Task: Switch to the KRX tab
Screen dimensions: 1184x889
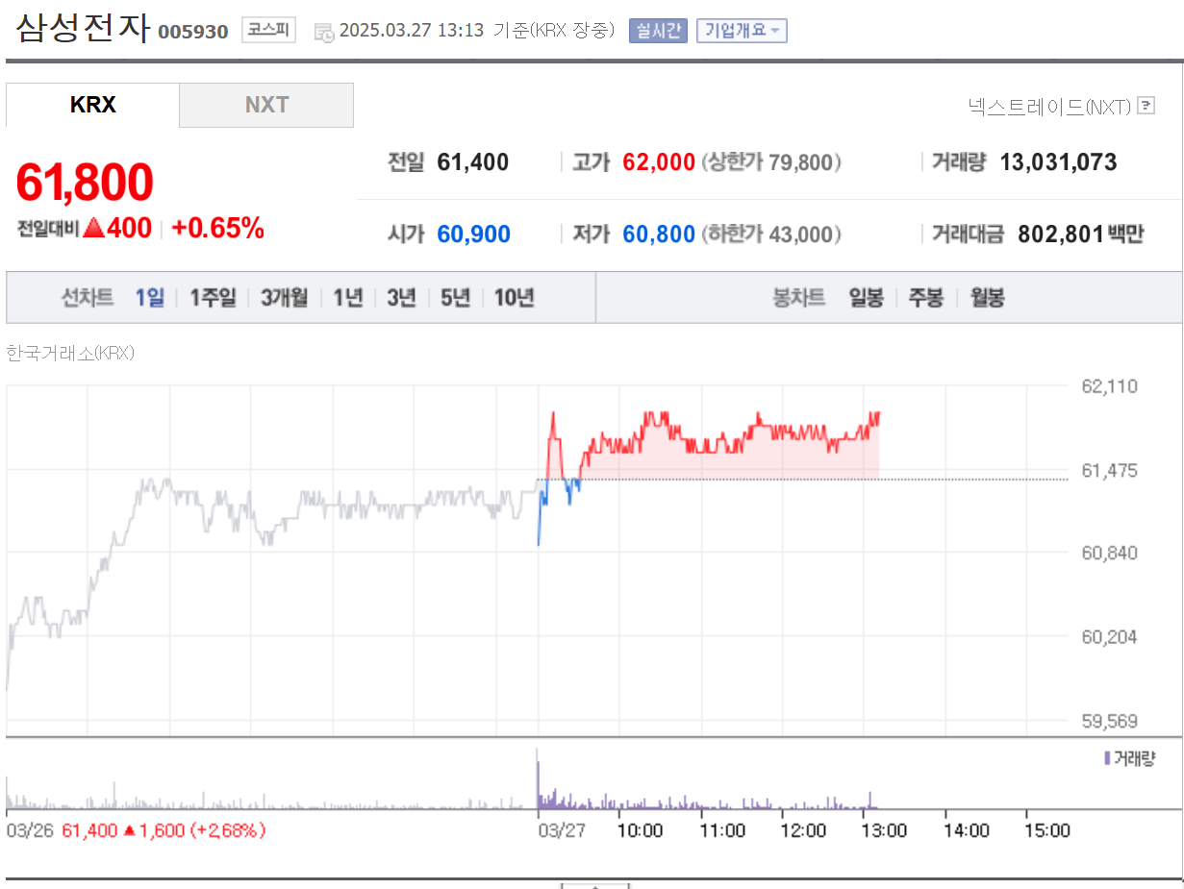Action: pyautogui.click(x=92, y=105)
